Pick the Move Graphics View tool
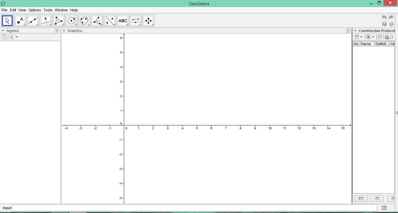The image size is (398, 213). pos(148,21)
